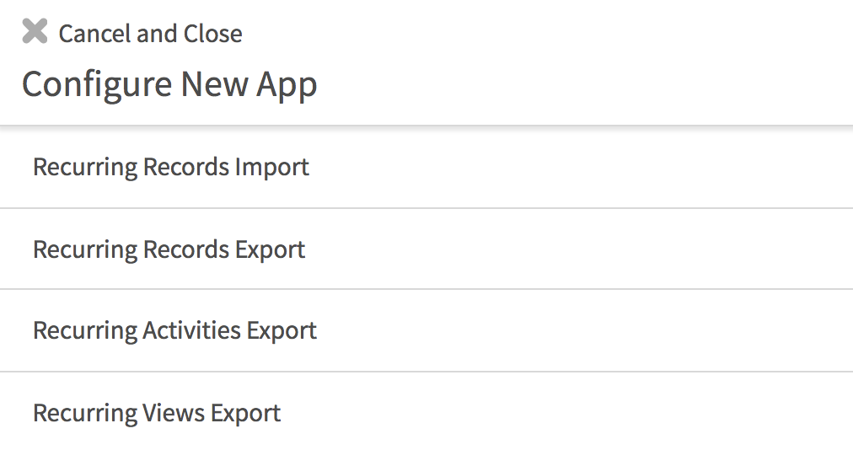Start configuring a recurring records import
853x450 pixels.
point(171,167)
